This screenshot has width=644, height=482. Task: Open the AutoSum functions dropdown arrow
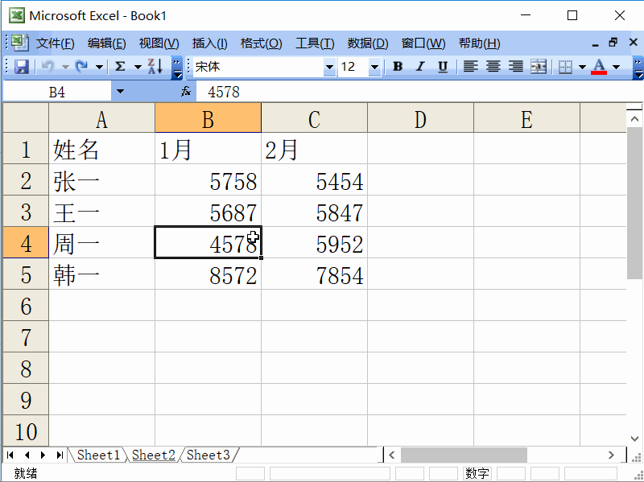(138, 67)
